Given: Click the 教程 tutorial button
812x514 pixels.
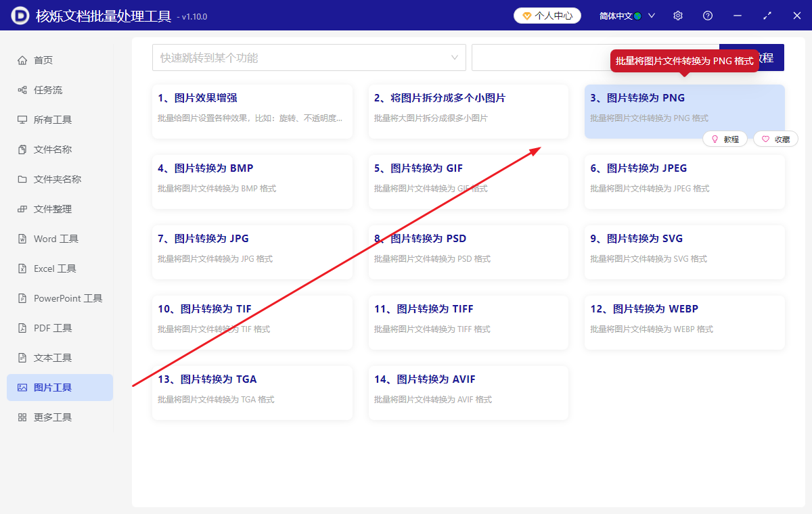Looking at the screenshot, I should pyautogui.click(x=725, y=139).
